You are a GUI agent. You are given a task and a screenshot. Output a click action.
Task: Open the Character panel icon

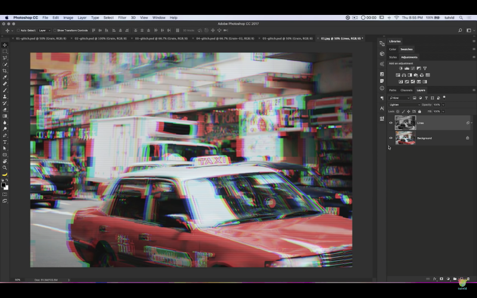point(382,108)
